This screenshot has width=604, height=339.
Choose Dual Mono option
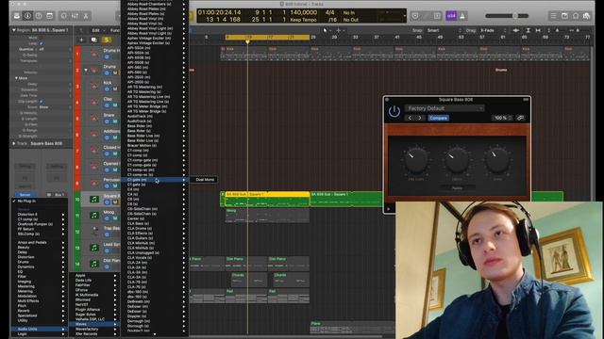click(x=205, y=180)
